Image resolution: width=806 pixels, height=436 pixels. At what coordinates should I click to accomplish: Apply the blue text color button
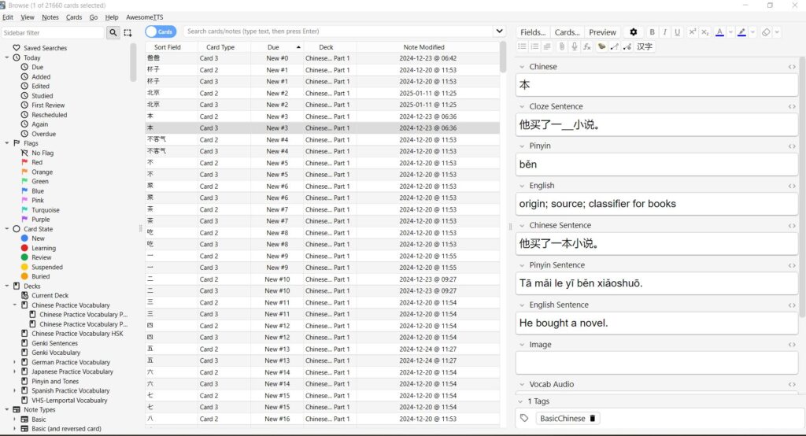click(x=719, y=32)
